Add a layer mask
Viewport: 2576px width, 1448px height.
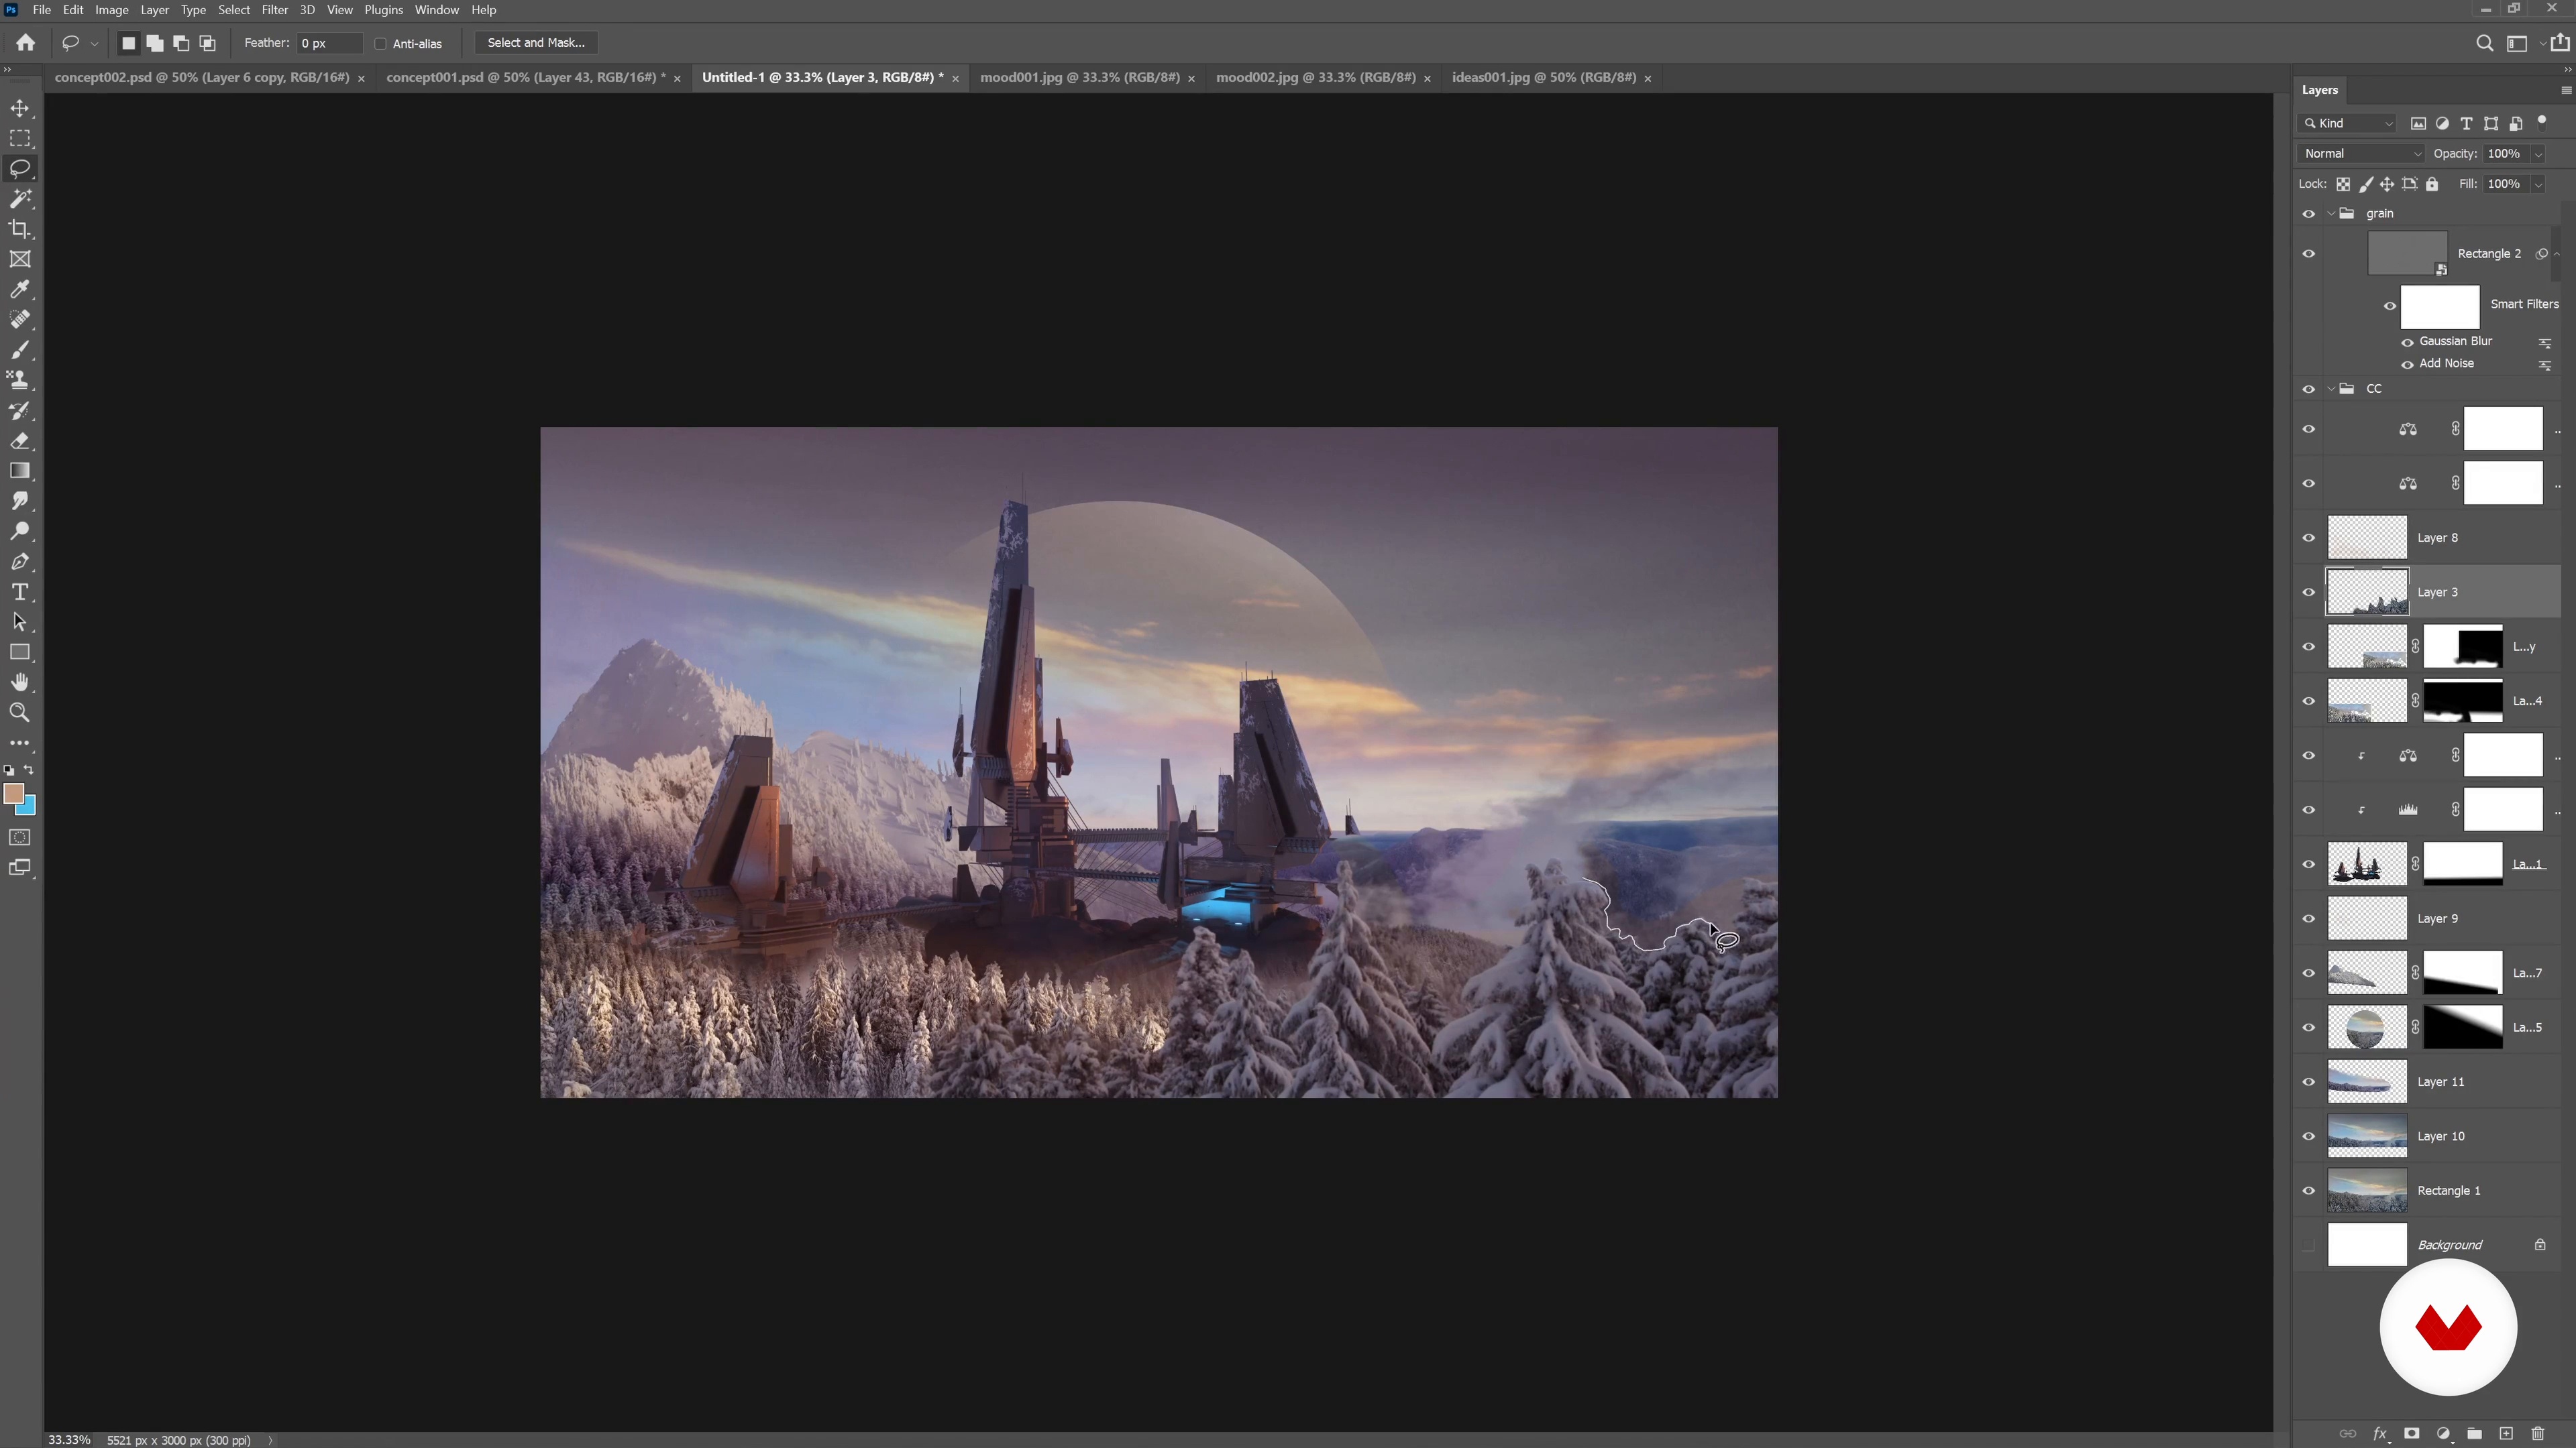[2411, 1433]
